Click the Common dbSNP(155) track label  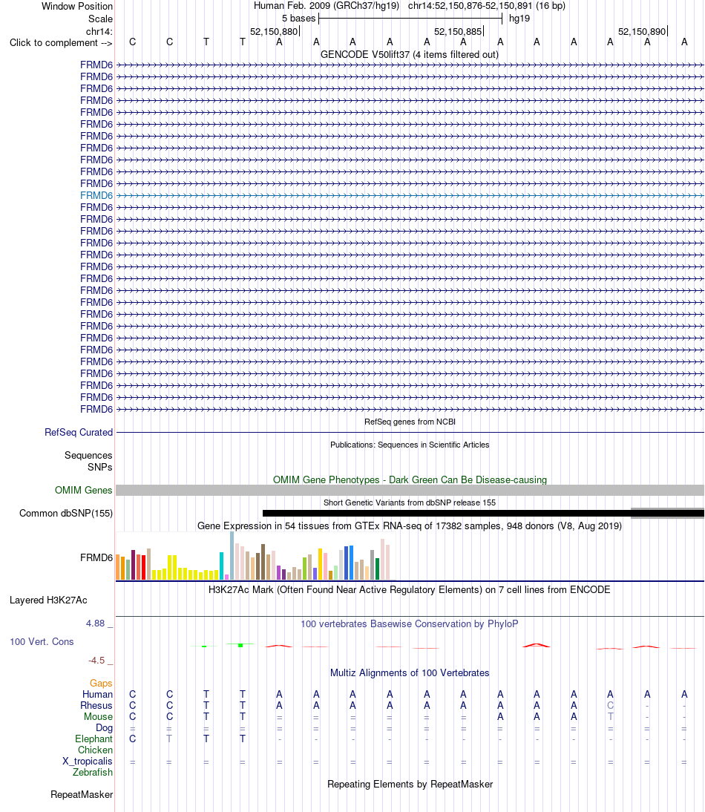click(66, 513)
